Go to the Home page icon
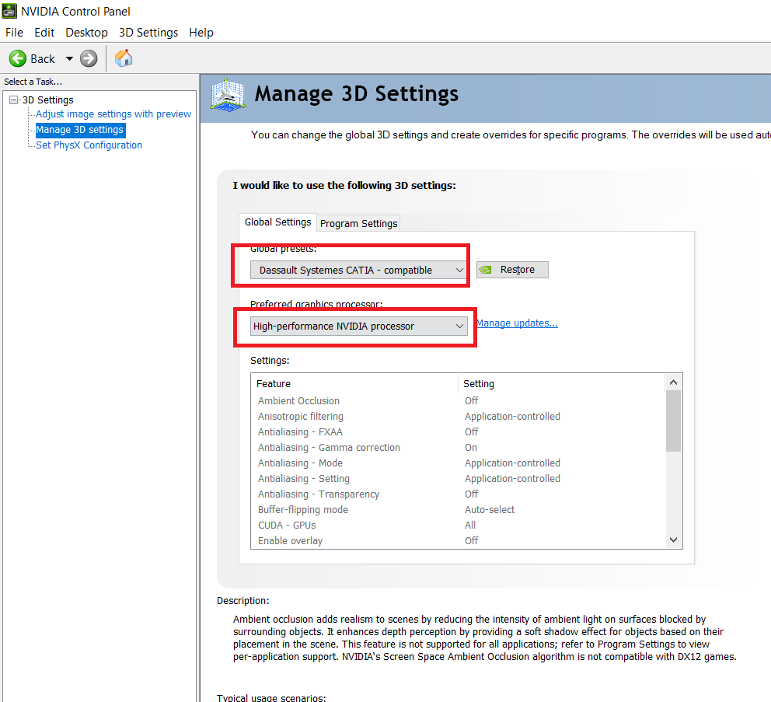 [x=124, y=58]
